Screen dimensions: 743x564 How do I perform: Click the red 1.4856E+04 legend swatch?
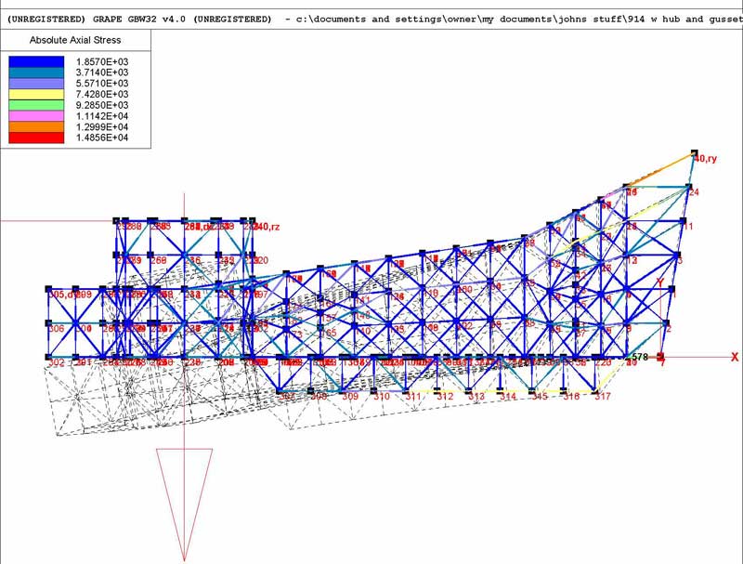[x=36, y=138]
